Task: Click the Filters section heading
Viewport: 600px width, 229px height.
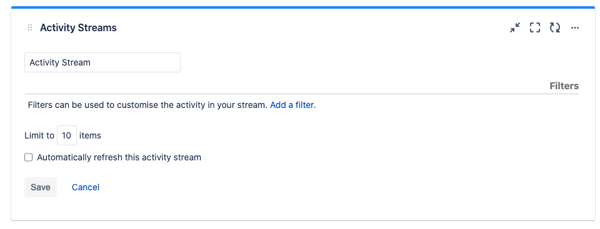Action: point(564,85)
